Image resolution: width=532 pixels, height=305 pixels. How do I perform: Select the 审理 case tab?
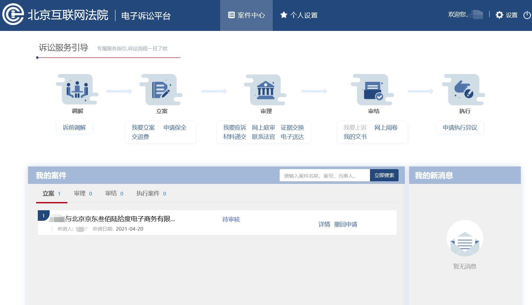tap(83, 194)
